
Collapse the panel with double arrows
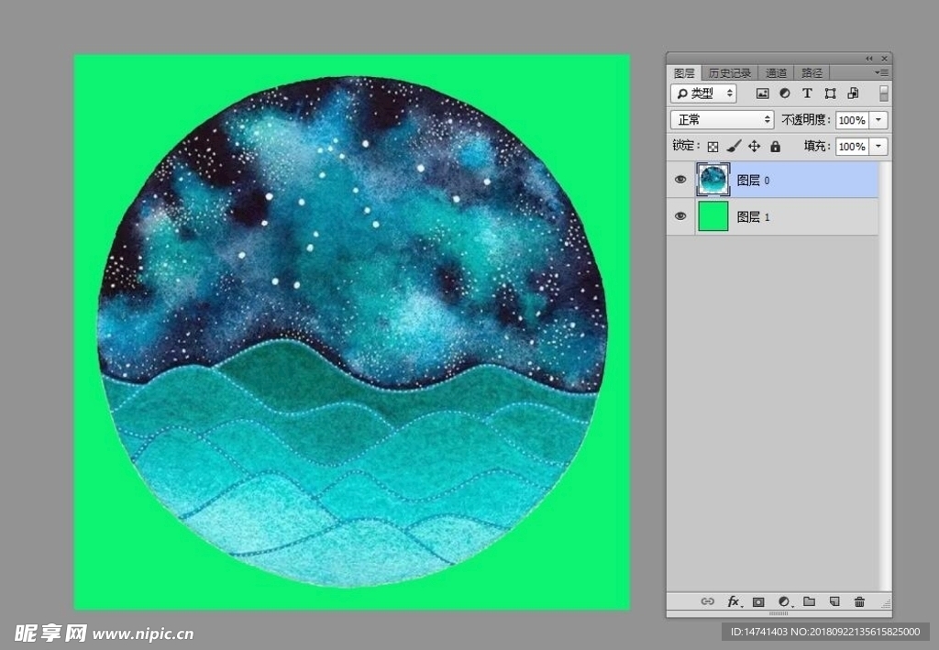coord(869,59)
